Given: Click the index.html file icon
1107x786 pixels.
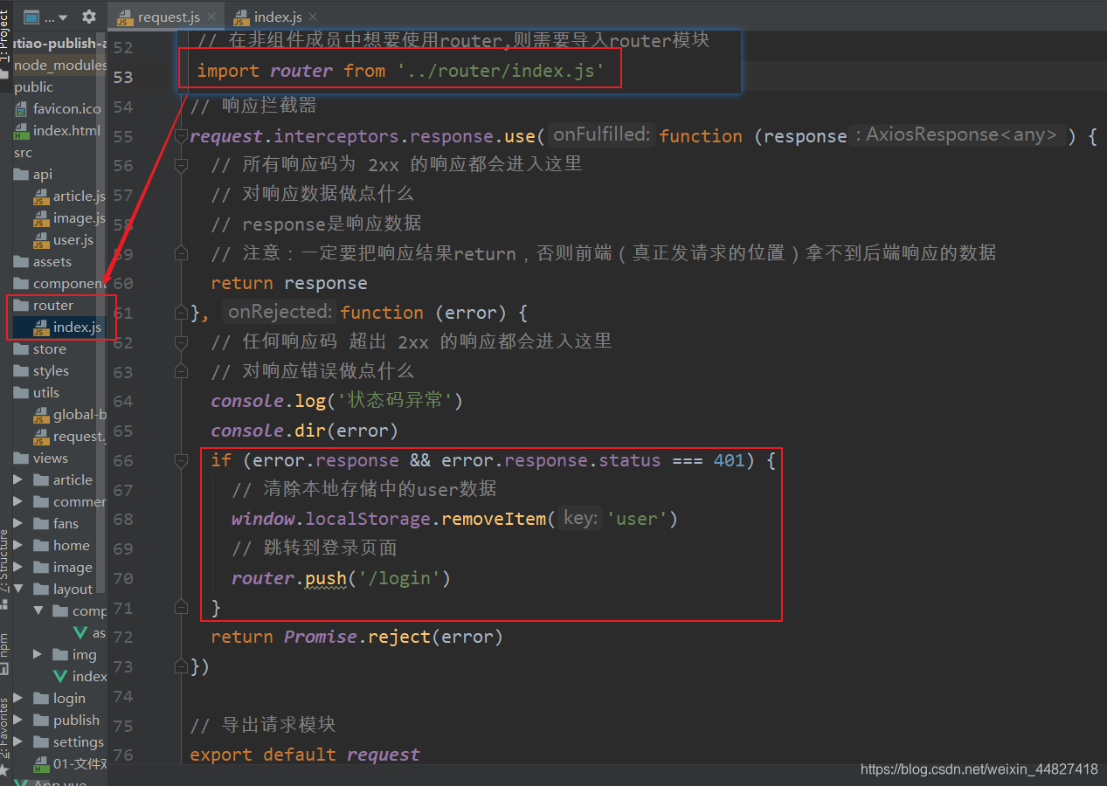Looking at the screenshot, I should (x=22, y=131).
